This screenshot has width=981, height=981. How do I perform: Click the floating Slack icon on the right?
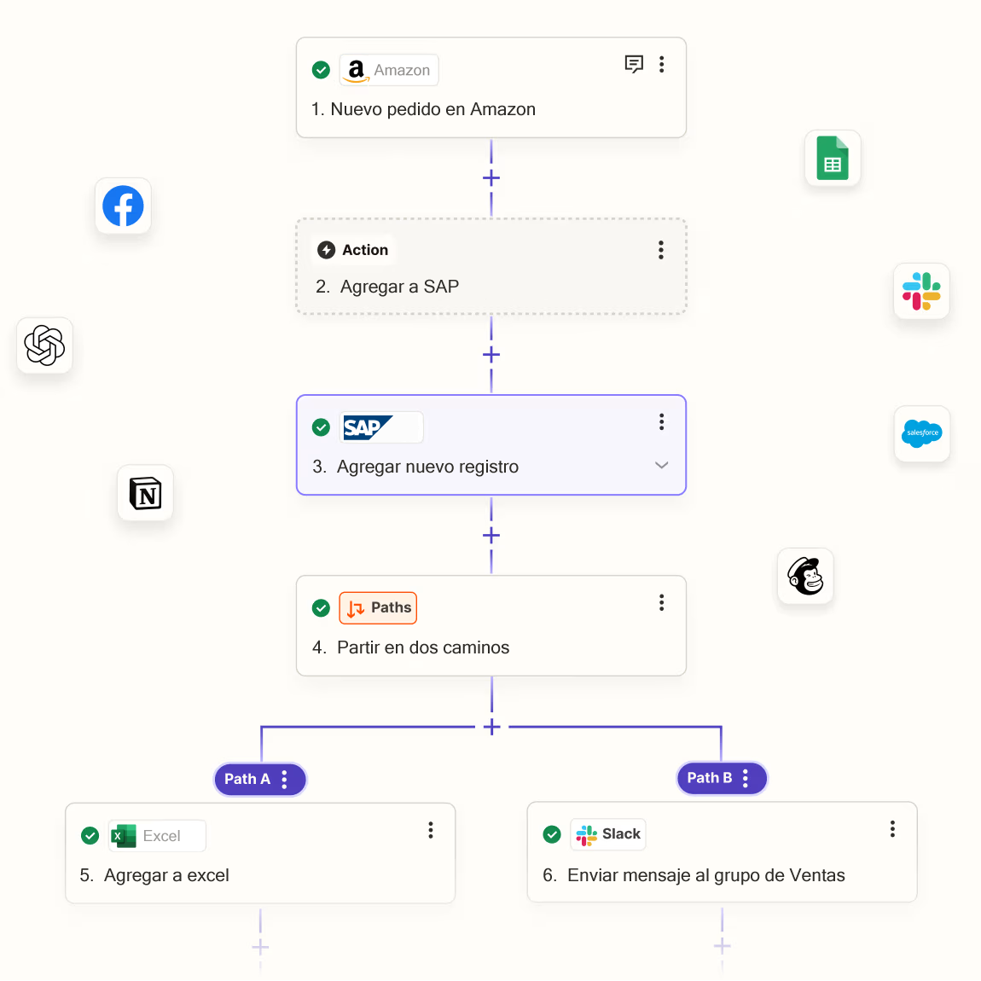tap(921, 291)
